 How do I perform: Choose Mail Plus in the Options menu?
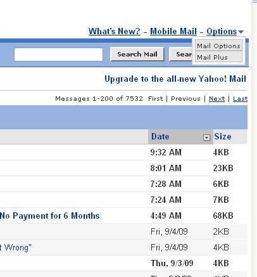pos(218,57)
